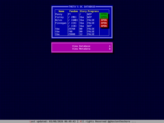Click the 'THETA'S OC DATABASE' window title
The width and height of the screenshot is (164, 123).
[x=82, y=7]
